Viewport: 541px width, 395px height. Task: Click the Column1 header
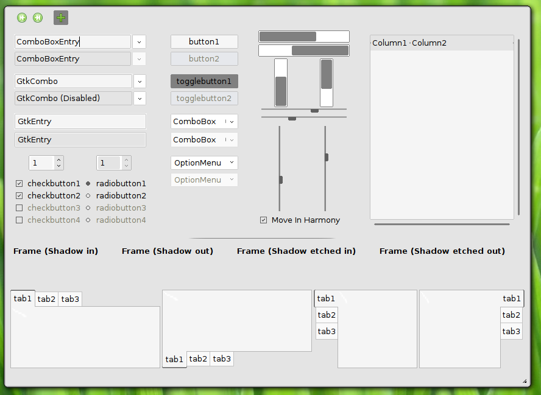click(x=390, y=43)
